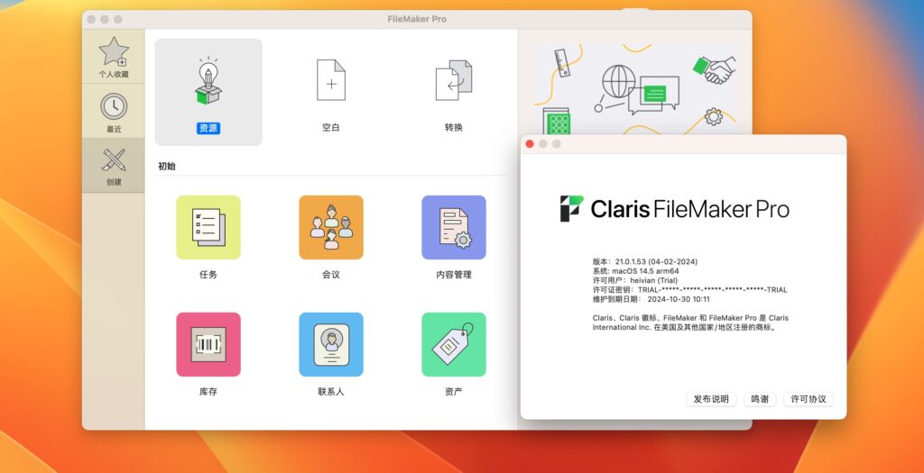Click the TRIAL license key line
Image resolution: width=924 pixels, height=473 pixels.
click(x=689, y=290)
